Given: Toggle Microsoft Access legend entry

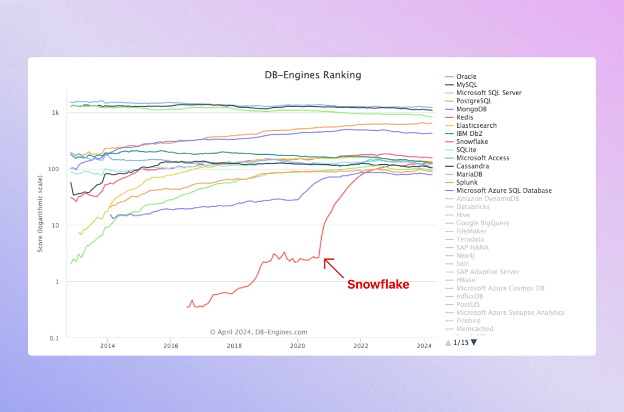Looking at the screenshot, I should tap(477, 158).
